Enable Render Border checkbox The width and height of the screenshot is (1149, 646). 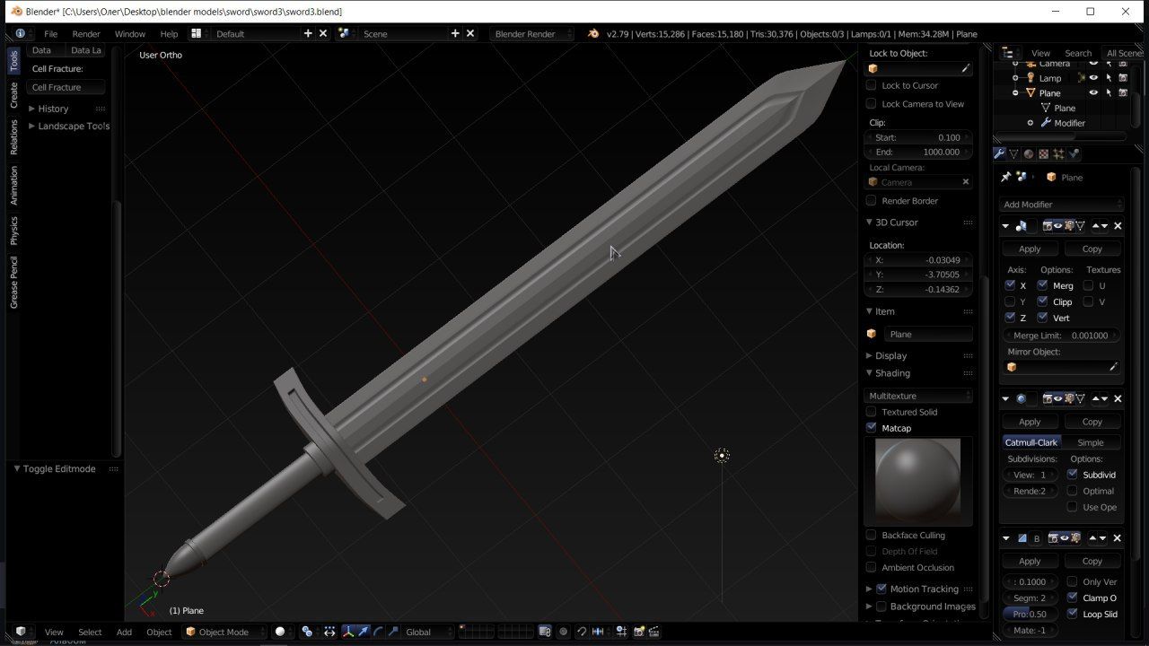(x=871, y=200)
